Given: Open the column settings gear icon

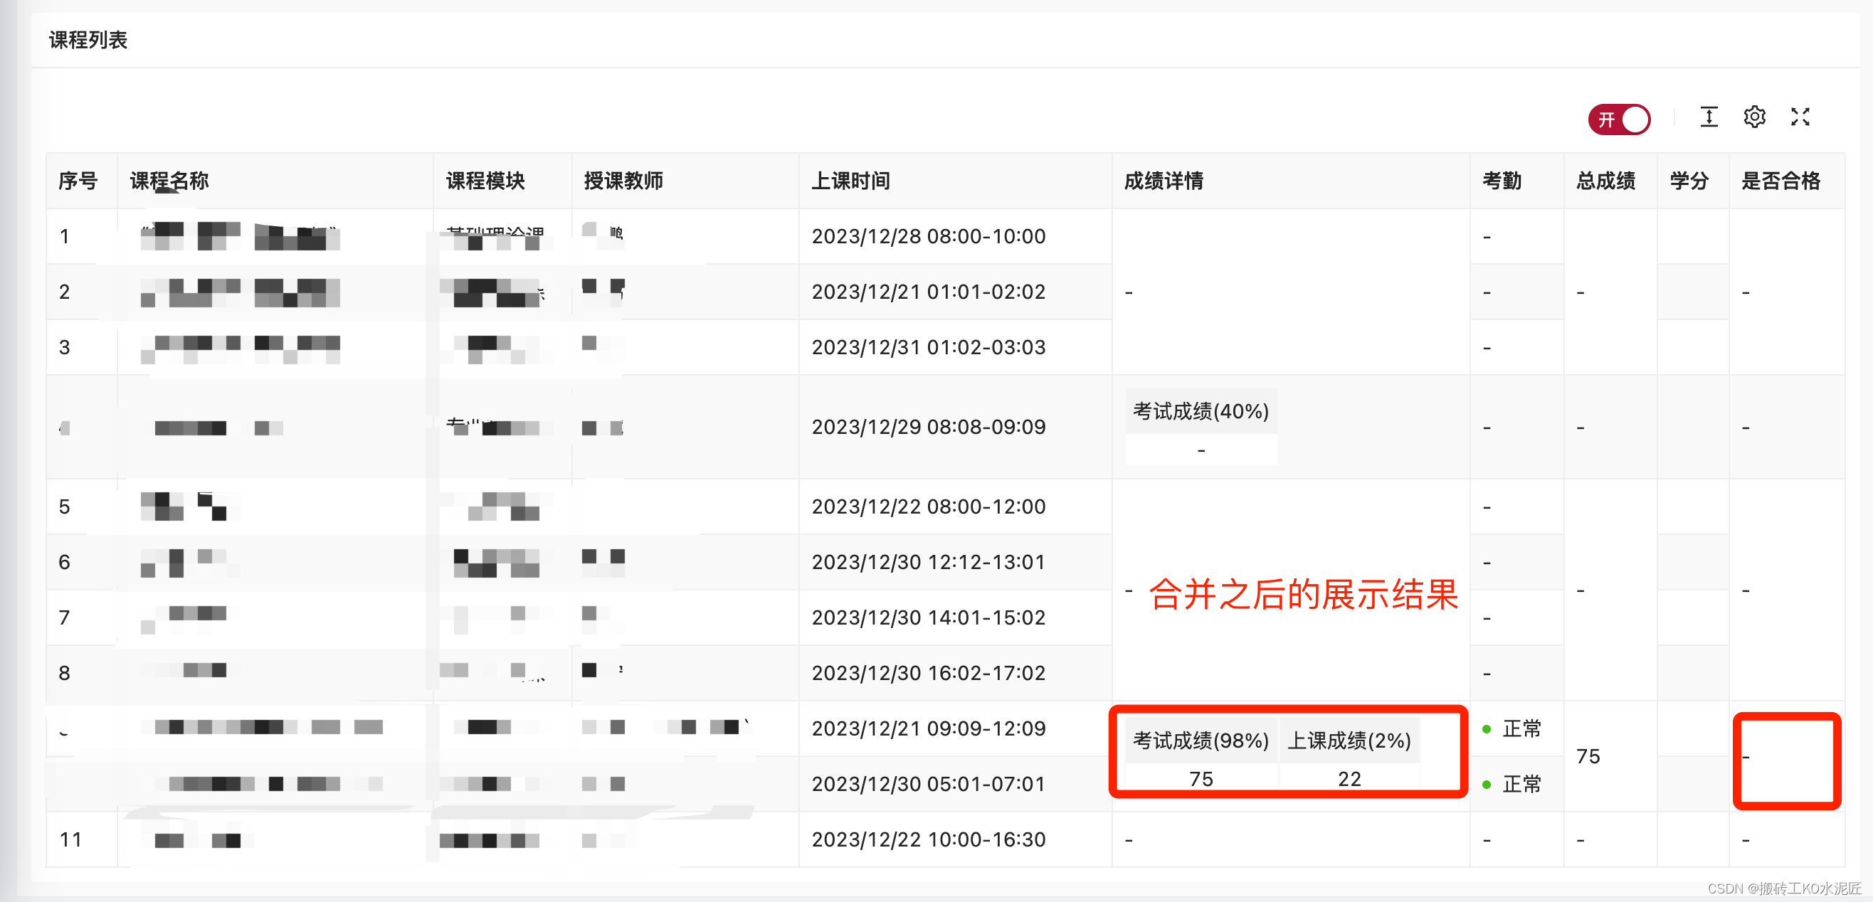Looking at the screenshot, I should point(1754,117).
